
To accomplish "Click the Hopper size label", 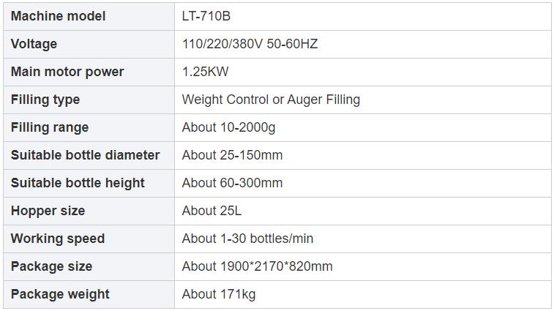I will click(48, 211).
